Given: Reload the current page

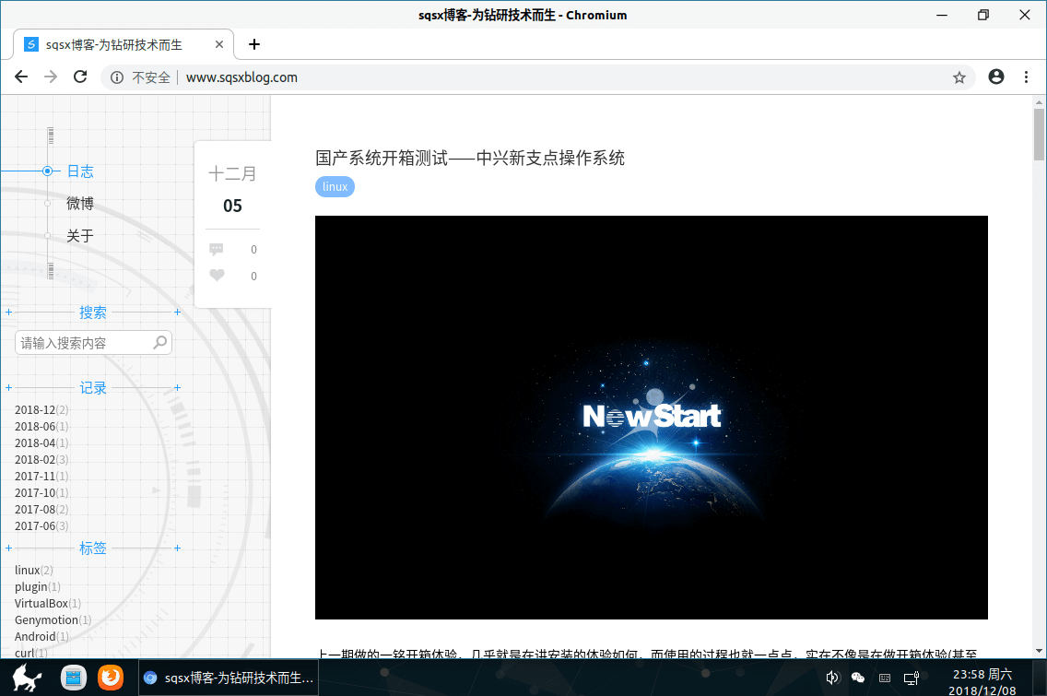Looking at the screenshot, I should coord(80,77).
